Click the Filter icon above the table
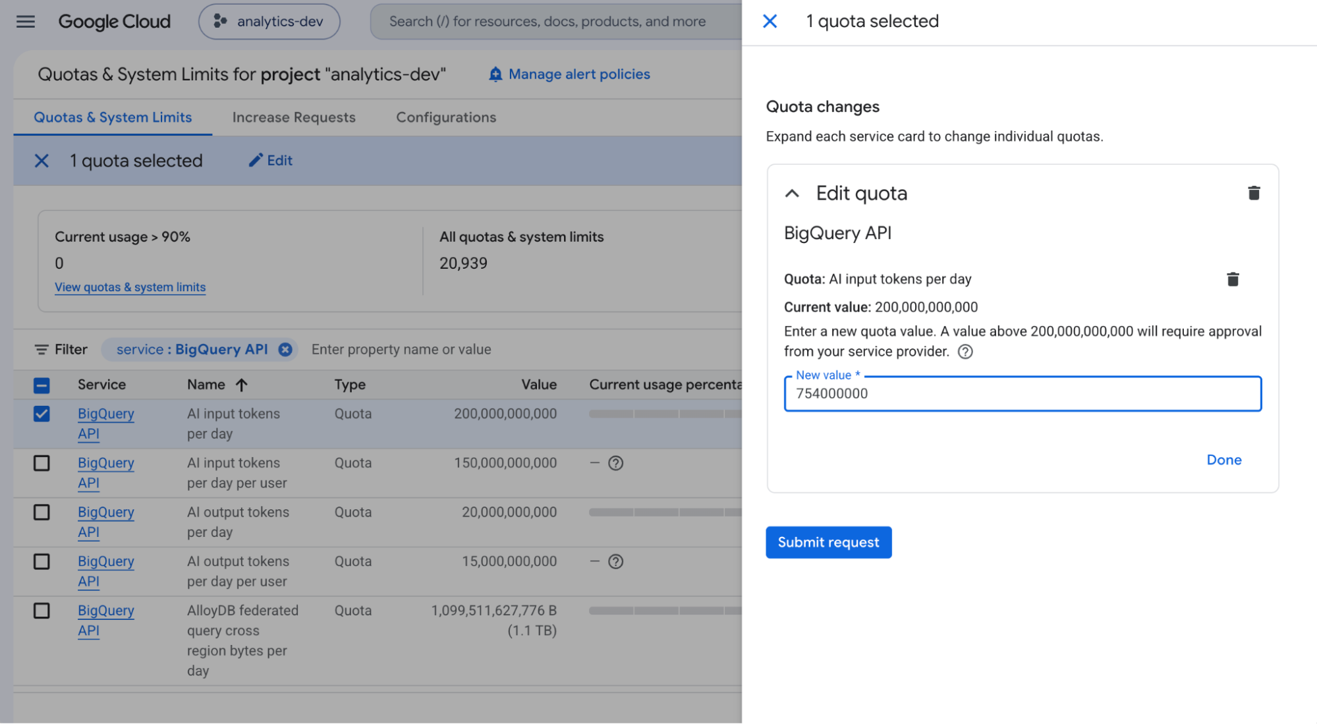The height and width of the screenshot is (724, 1317). coord(42,350)
